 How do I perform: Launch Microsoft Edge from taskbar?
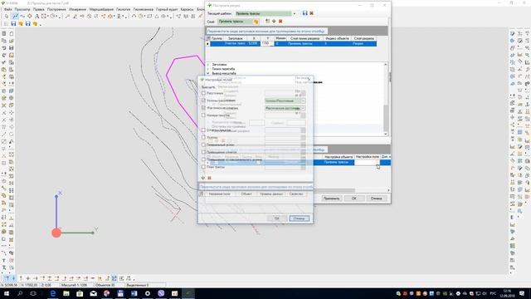pyautogui.click(x=53, y=293)
